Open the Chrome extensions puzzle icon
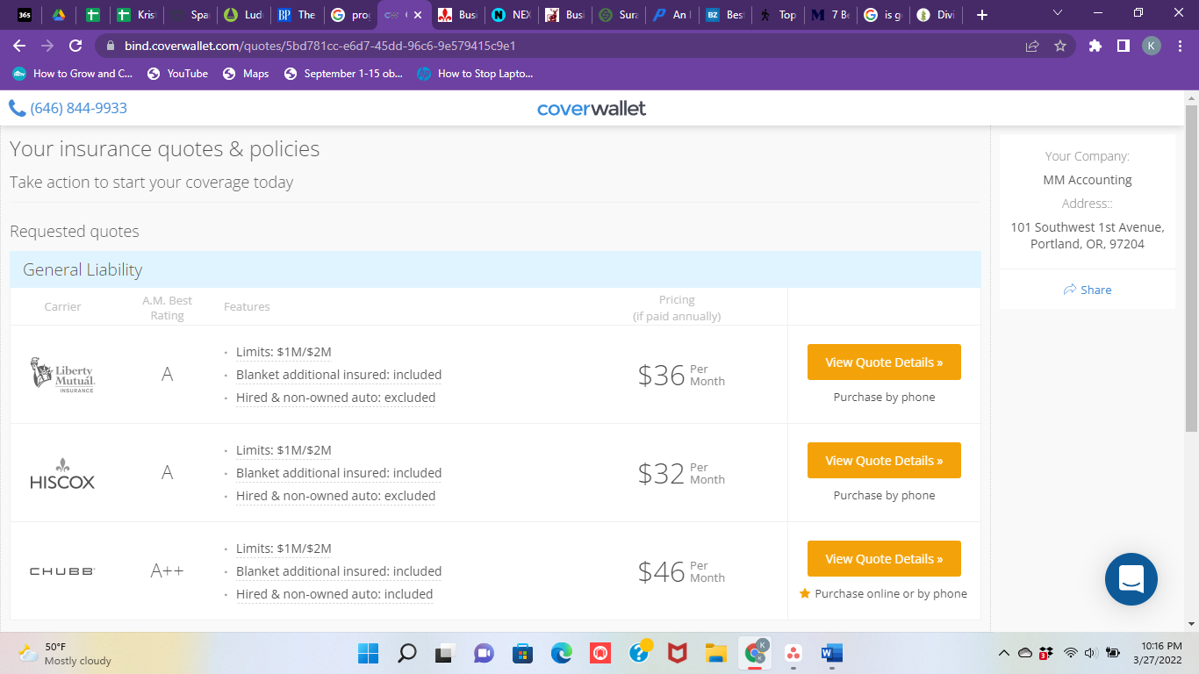1199x674 pixels. 1095,46
